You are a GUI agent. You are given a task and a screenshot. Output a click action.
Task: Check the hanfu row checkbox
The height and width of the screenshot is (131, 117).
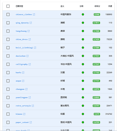[x=8, y=72]
